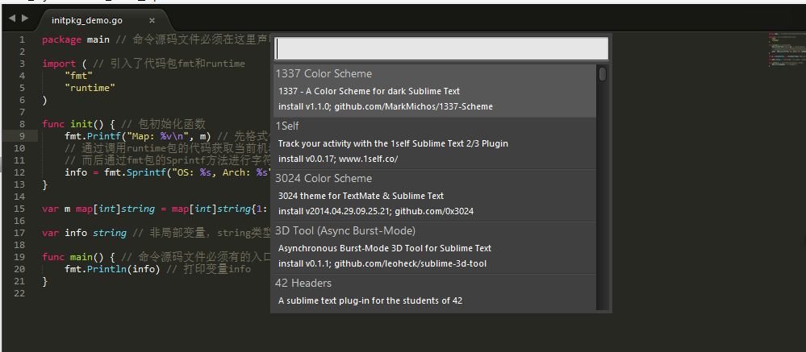Click the code minimap preview
This screenshot has height=352, width=806.
(784, 50)
